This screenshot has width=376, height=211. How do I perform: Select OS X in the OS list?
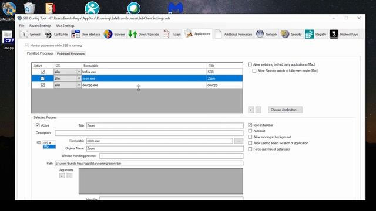[49, 143]
